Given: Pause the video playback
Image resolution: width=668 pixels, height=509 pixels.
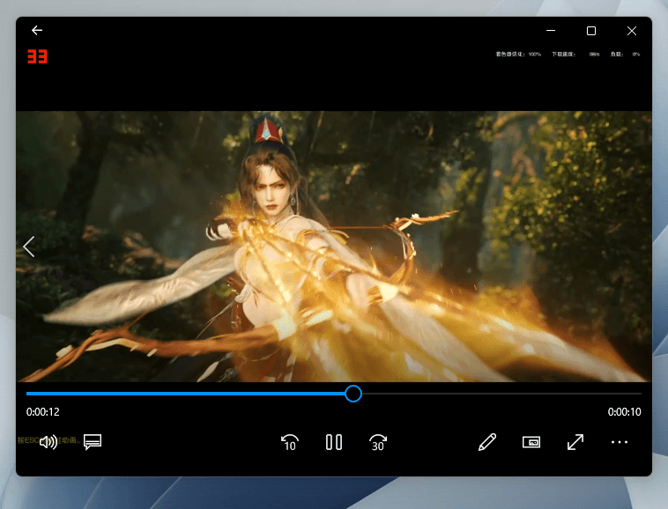Looking at the screenshot, I should [x=333, y=442].
